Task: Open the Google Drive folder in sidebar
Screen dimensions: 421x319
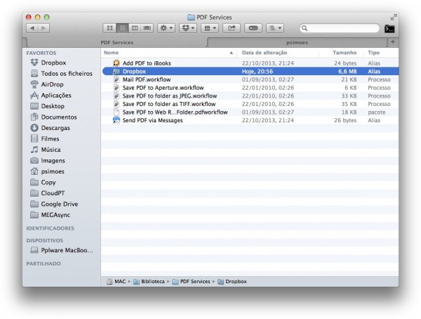Action: point(54,204)
